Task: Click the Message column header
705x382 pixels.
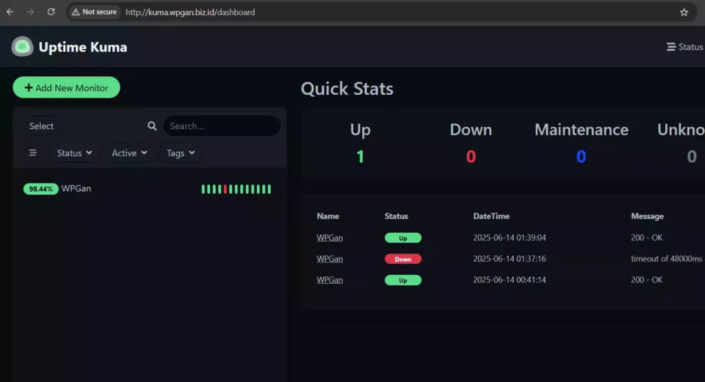Action: tap(647, 216)
